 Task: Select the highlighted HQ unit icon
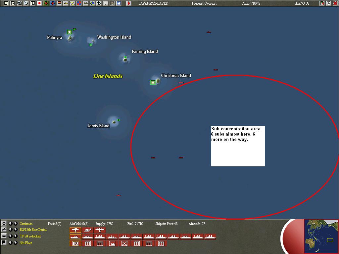75,243
